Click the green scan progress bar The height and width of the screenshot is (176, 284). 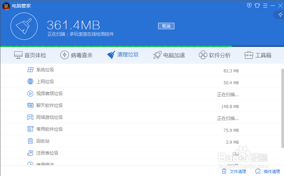pos(116,46)
